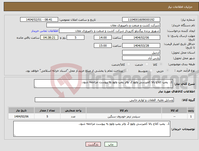
Task: Click the delivery city field پارس آباد
Action: [x=141, y=58]
